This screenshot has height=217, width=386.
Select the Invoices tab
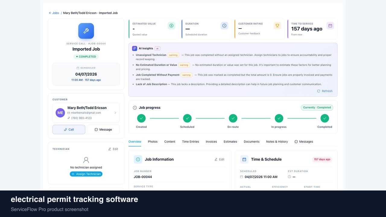pyautogui.click(x=211, y=142)
